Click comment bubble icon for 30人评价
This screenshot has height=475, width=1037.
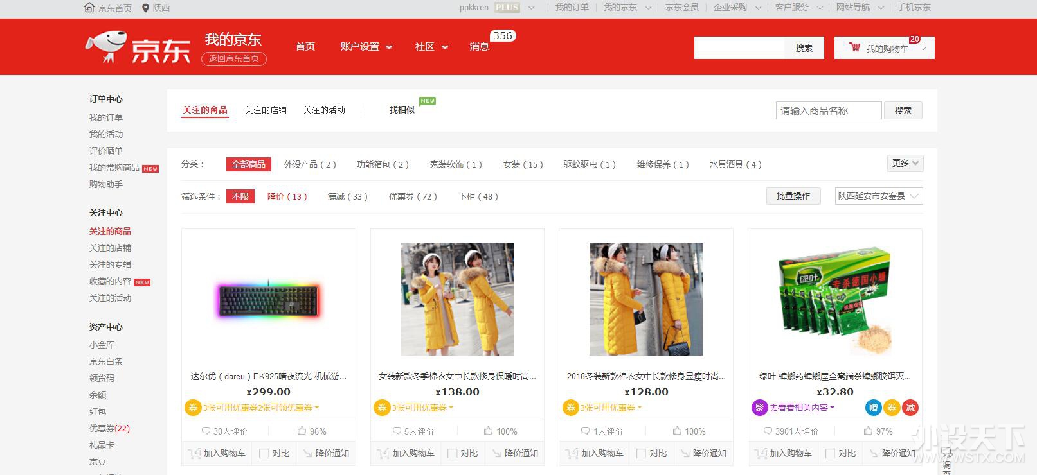pyautogui.click(x=206, y=431)
